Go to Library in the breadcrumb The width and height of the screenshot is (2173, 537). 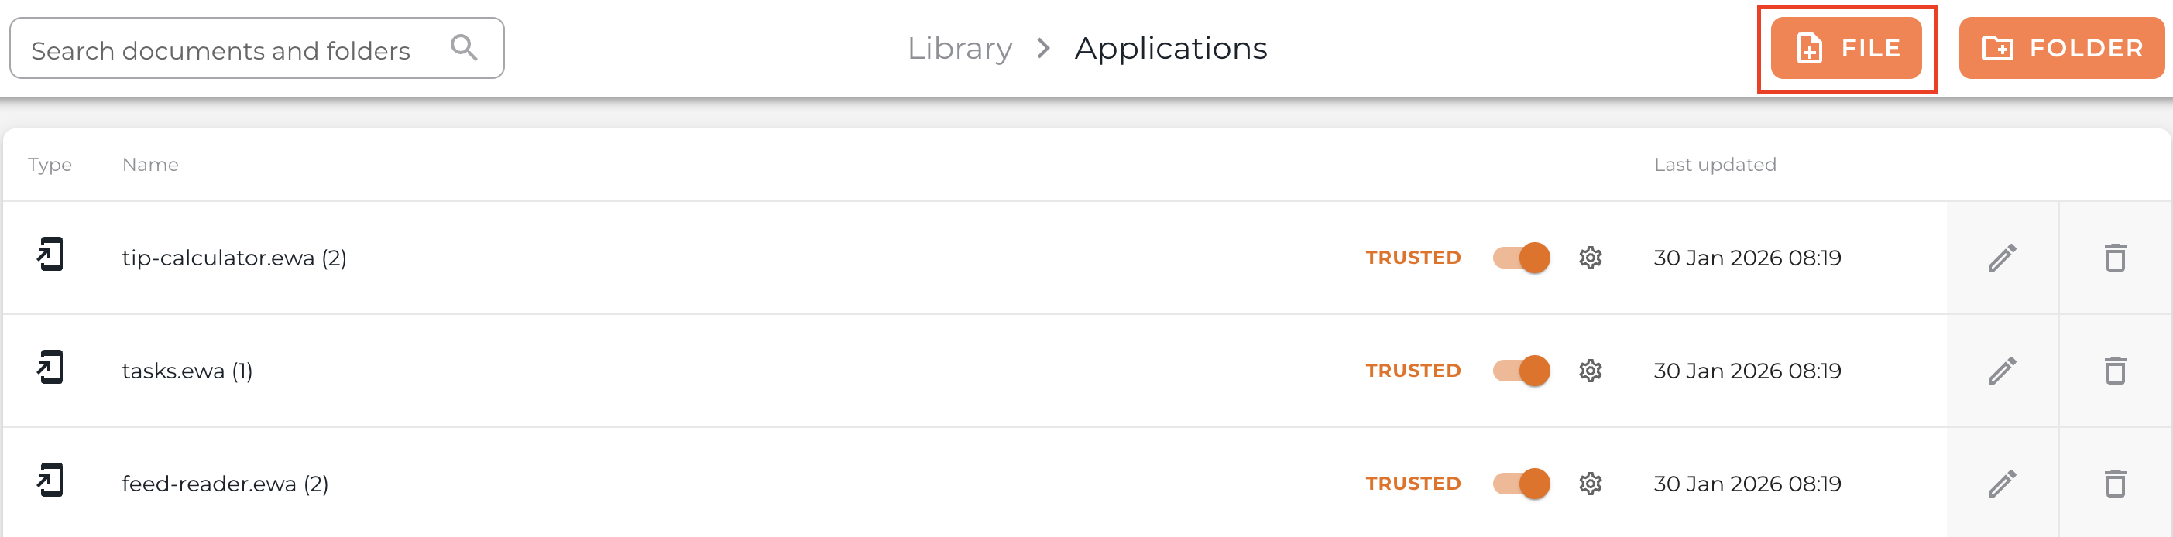point(959,48)
